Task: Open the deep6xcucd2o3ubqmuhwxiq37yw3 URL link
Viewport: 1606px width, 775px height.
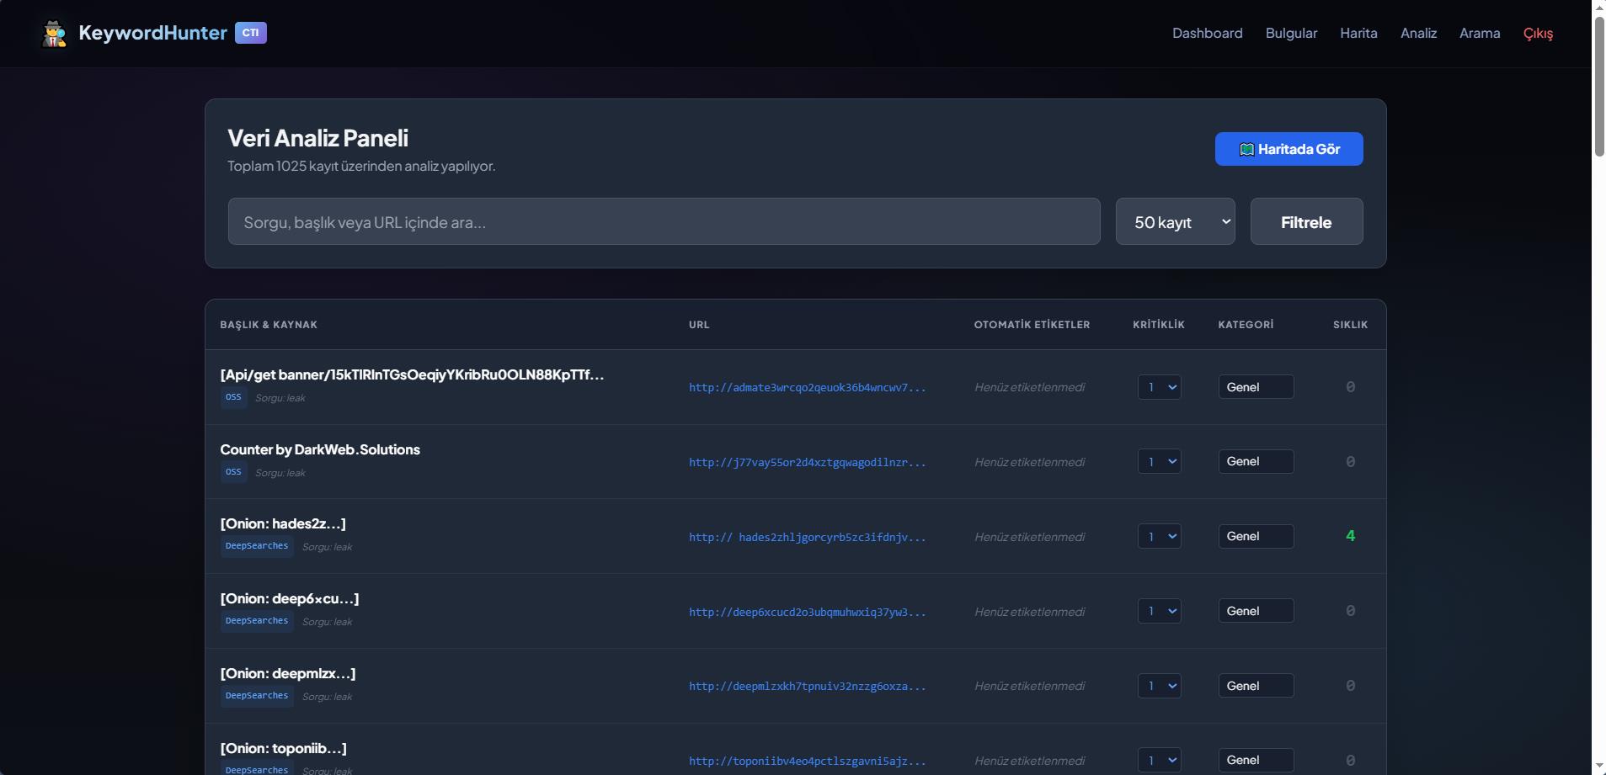Action: pyautogui.click(x=807, y=612)
